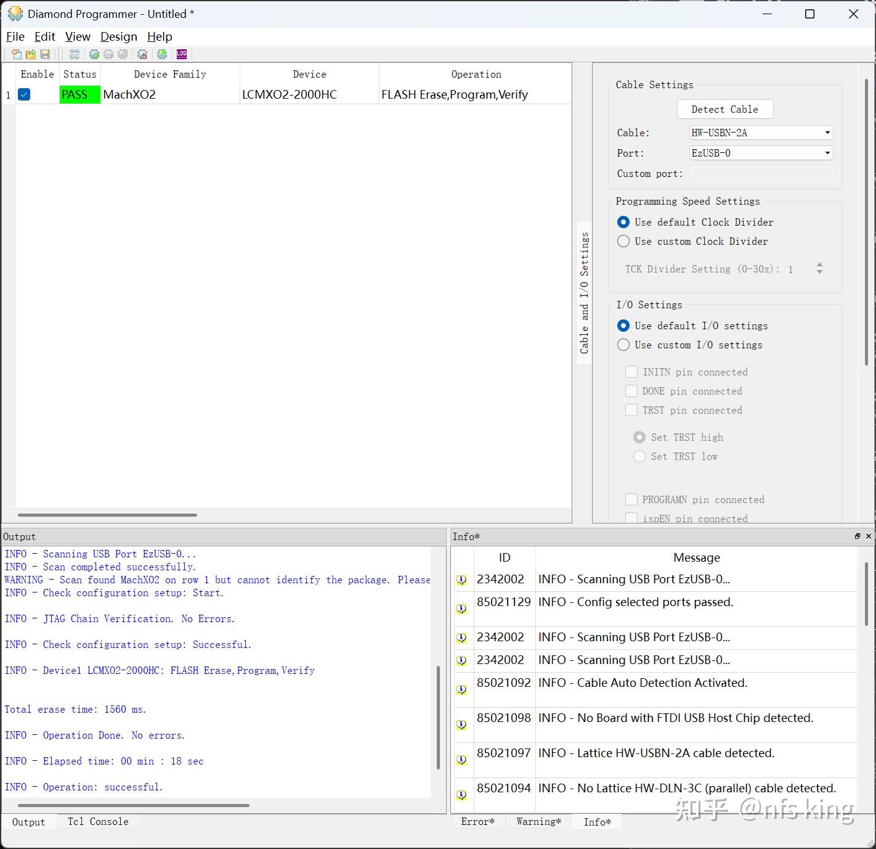Open the Edit menu
The width and height of the screenshot is (876, 849).
[45, 36]
